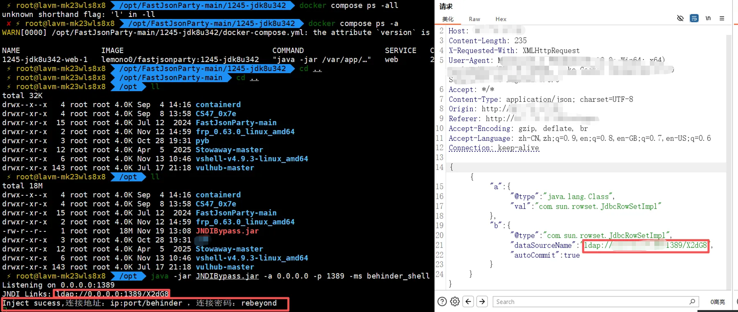Open the Raw request tab
Viewport: 738px width, 312px height.
click(474, 19)
